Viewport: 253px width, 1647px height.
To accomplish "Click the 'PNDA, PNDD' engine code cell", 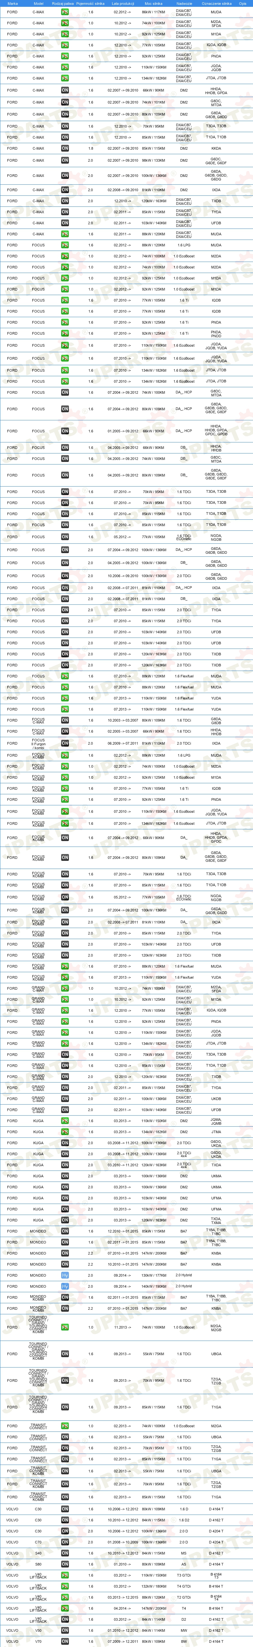I will point(216,333).
